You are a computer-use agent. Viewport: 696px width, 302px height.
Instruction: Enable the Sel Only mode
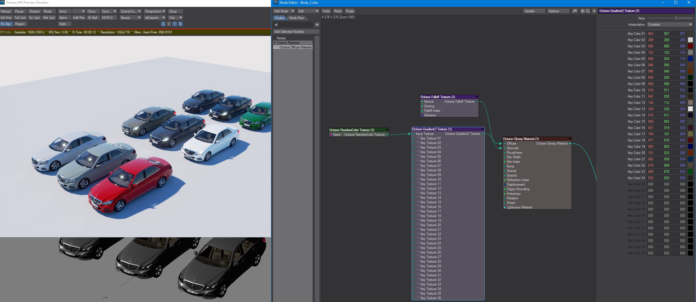click(6, 18)
